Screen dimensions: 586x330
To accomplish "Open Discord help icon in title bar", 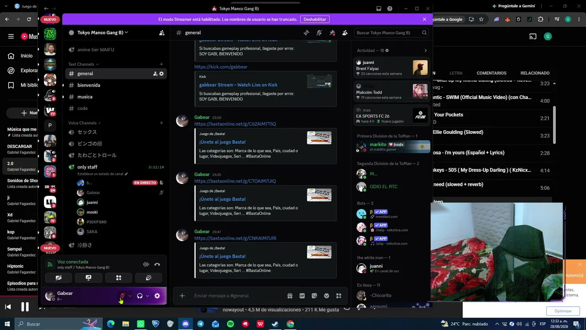I will (390, 8).
